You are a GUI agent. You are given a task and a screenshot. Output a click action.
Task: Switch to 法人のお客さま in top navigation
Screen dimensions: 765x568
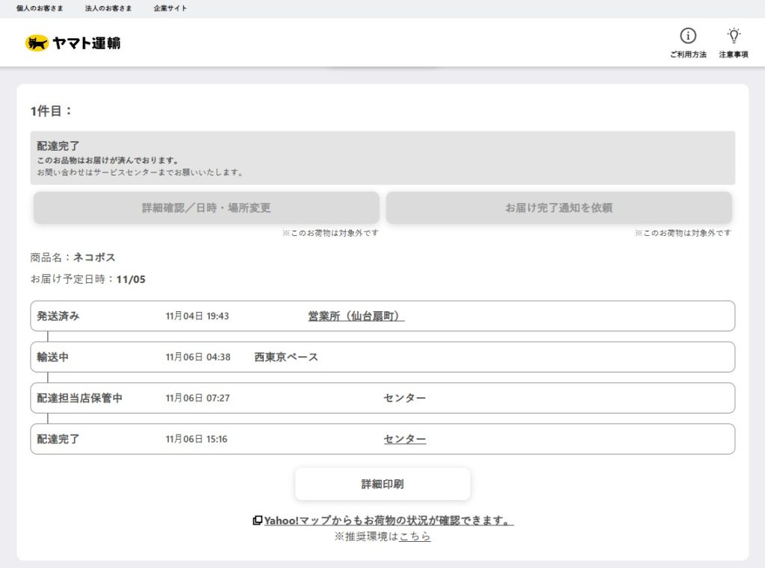coord(108,8)
